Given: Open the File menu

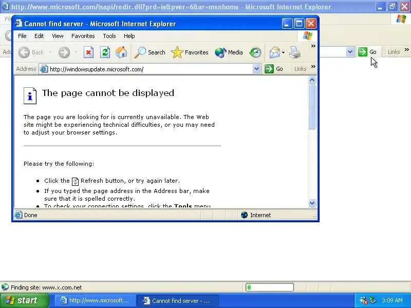Looking at the screenshot, I should coord(22,36).
